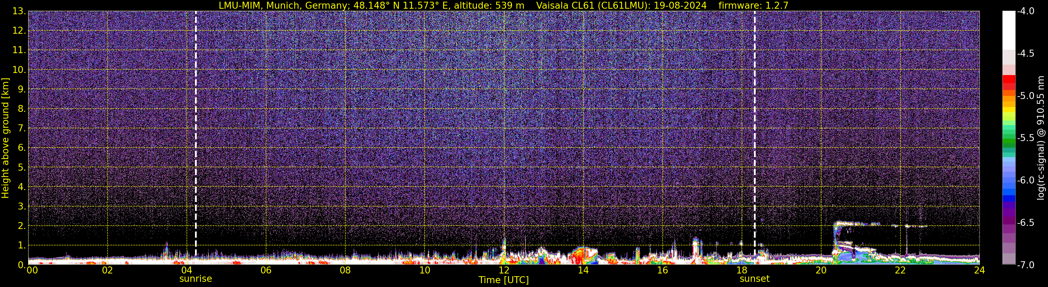Image resolution: width=1048 pixels, height=287 pixels.
Task: Click the "-6.5" colorbar tick label
Action: [1026, 223]
